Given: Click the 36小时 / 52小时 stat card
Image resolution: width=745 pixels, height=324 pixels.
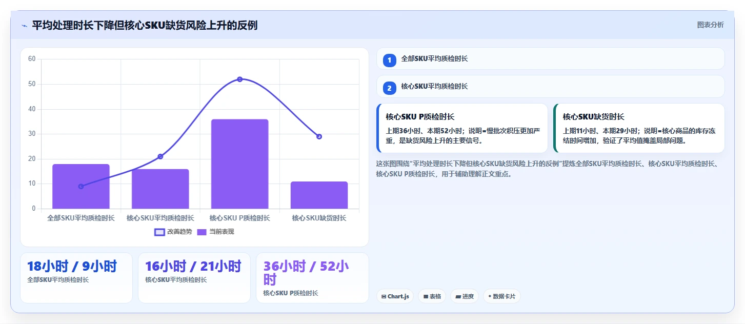Looking at the screenshot, I should point(312,278).
